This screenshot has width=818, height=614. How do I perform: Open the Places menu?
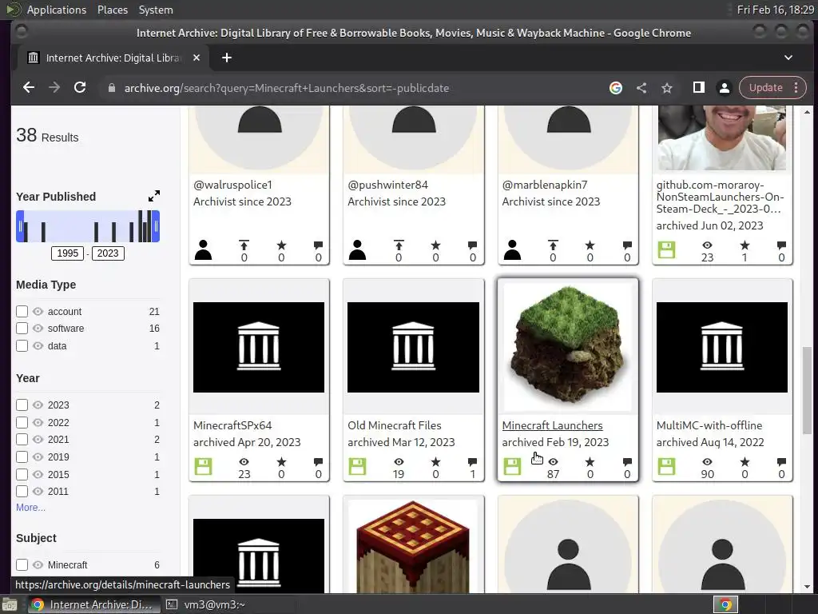[113, 10]
